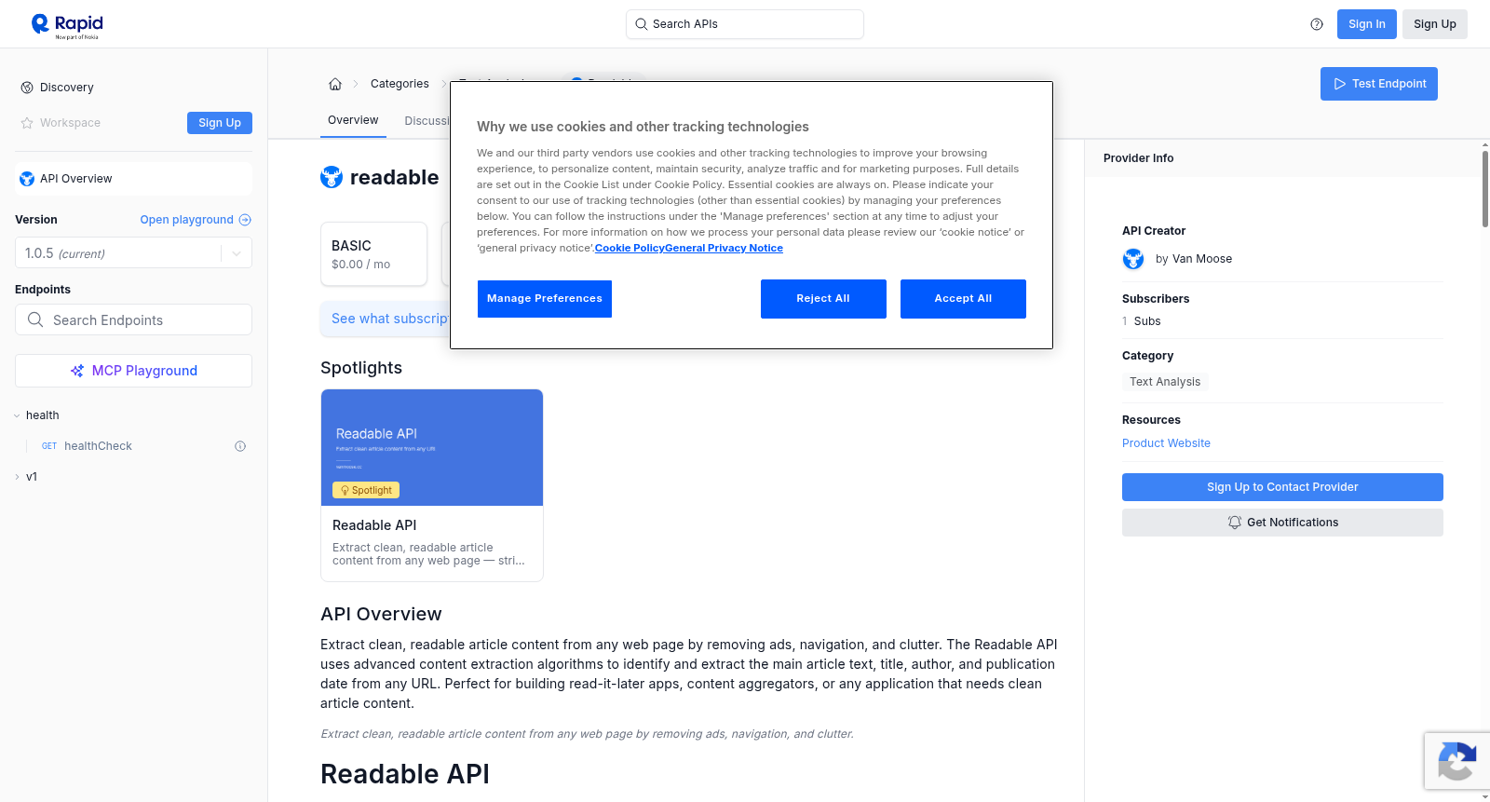This screenshot has width=1490, height=802.
Task: Open Manage Preferences for cookies
Action: [545, 299]
